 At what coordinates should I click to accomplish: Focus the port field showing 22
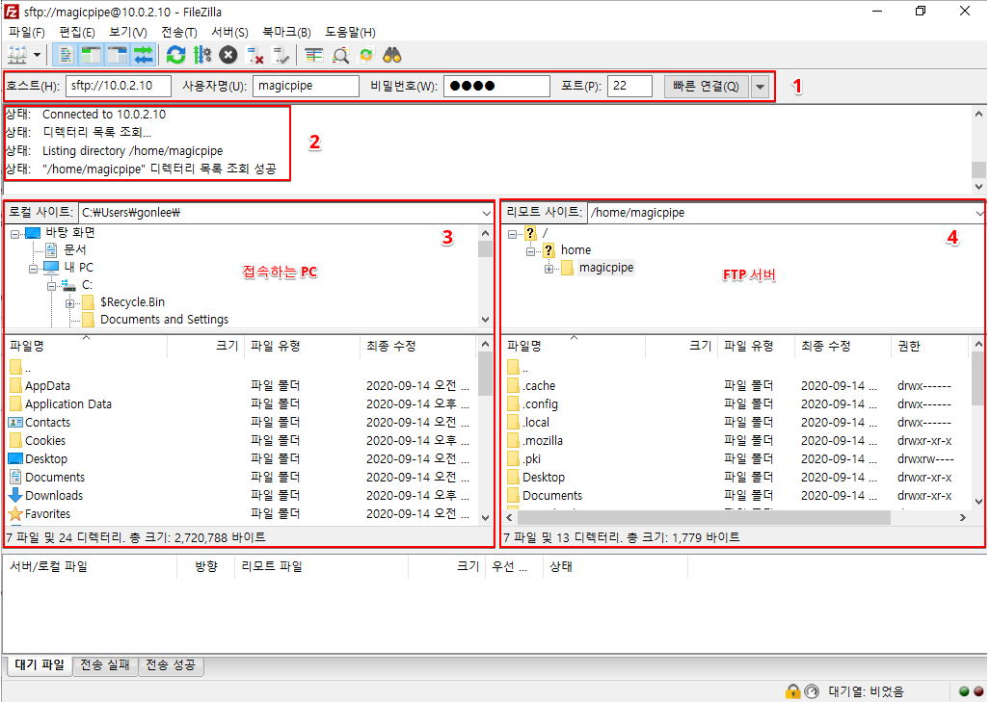point(629,86)
